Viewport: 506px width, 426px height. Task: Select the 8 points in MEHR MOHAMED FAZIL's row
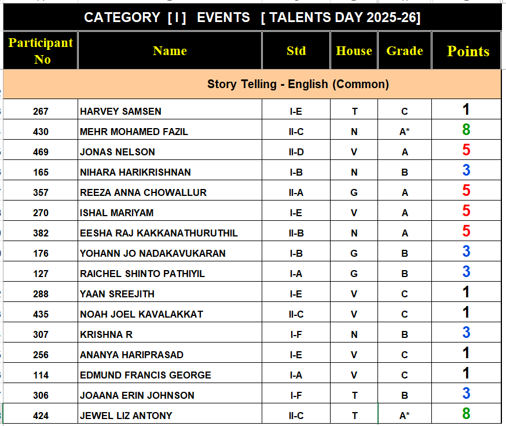(x=466, y=130)
